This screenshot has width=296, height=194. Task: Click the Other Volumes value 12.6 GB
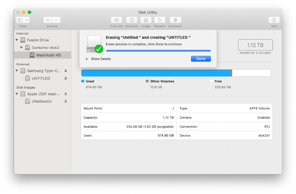click(x=156, y=87)
